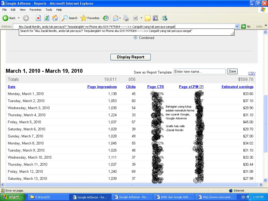268x201 pixels.
Task: Click the green Go arrow button
Action: click(243, 26)
